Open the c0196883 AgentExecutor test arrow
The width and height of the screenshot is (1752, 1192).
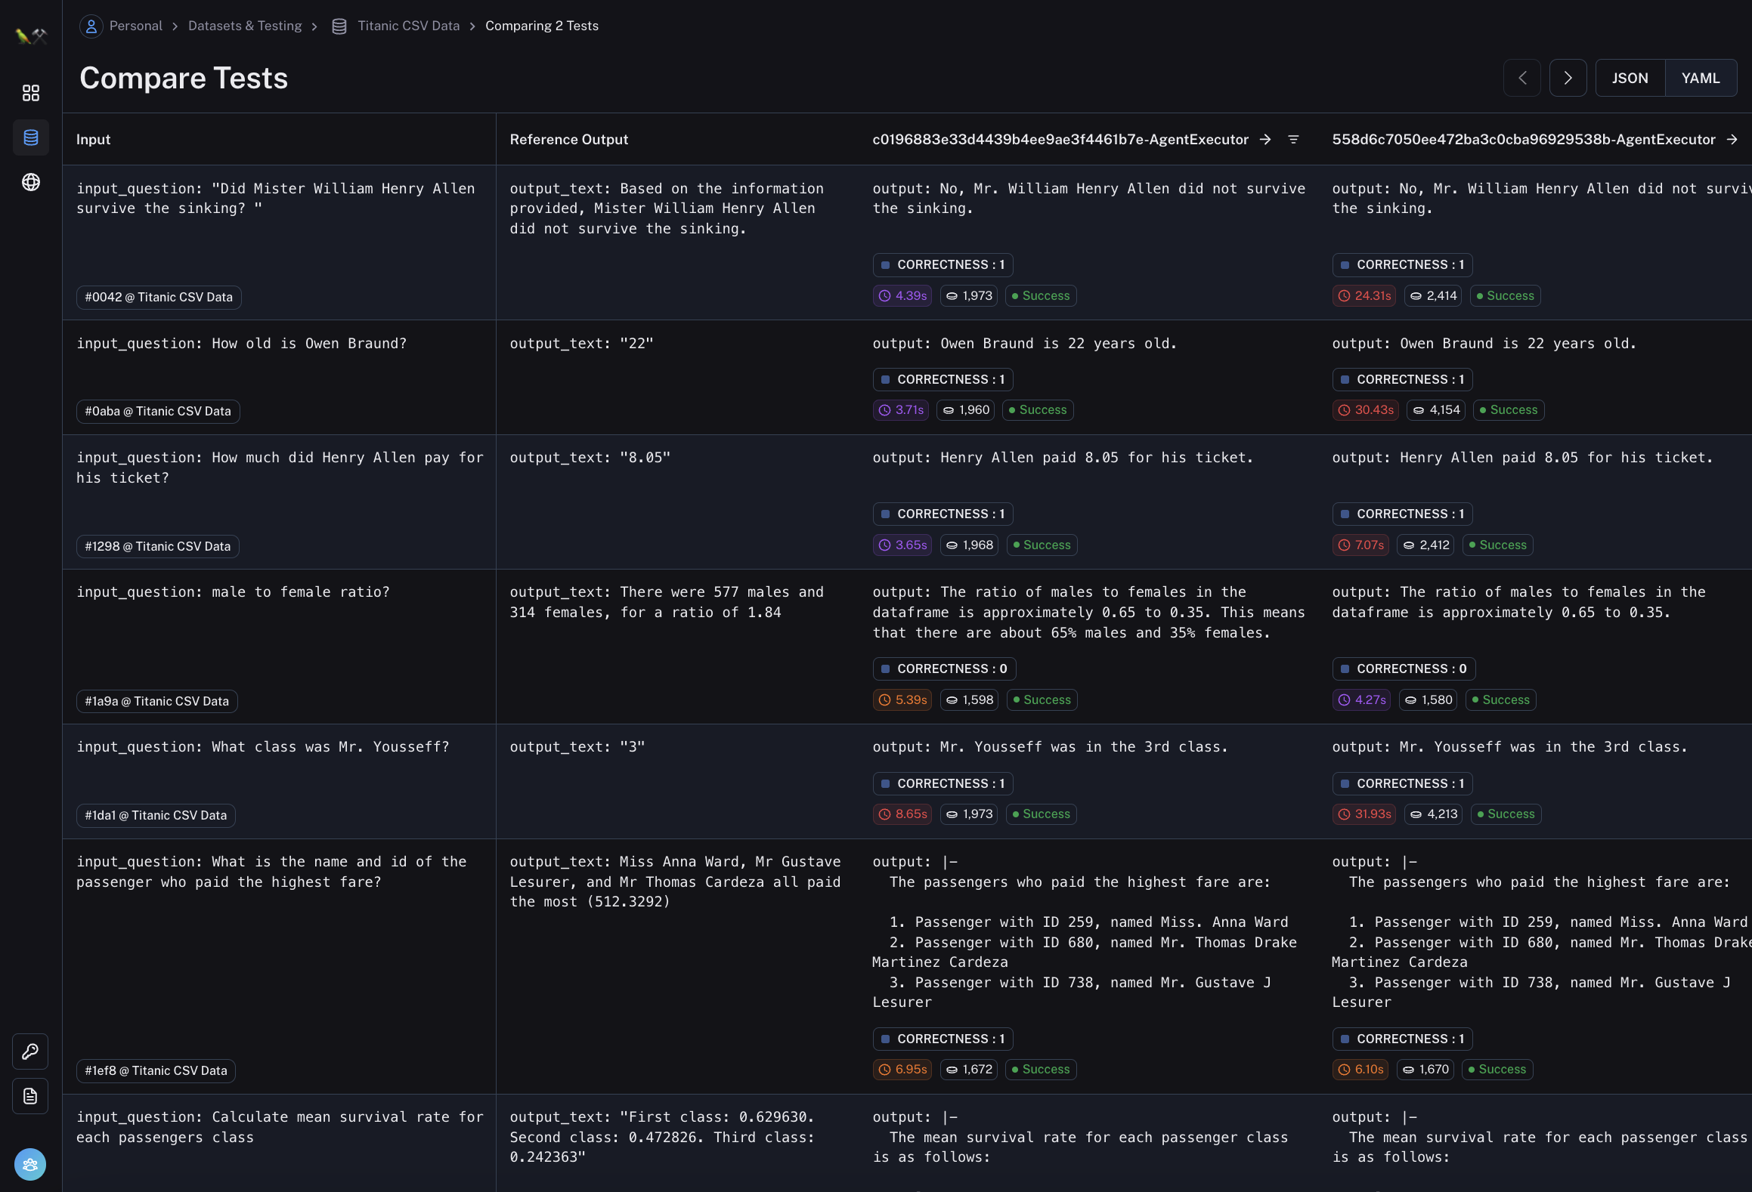1265,140
